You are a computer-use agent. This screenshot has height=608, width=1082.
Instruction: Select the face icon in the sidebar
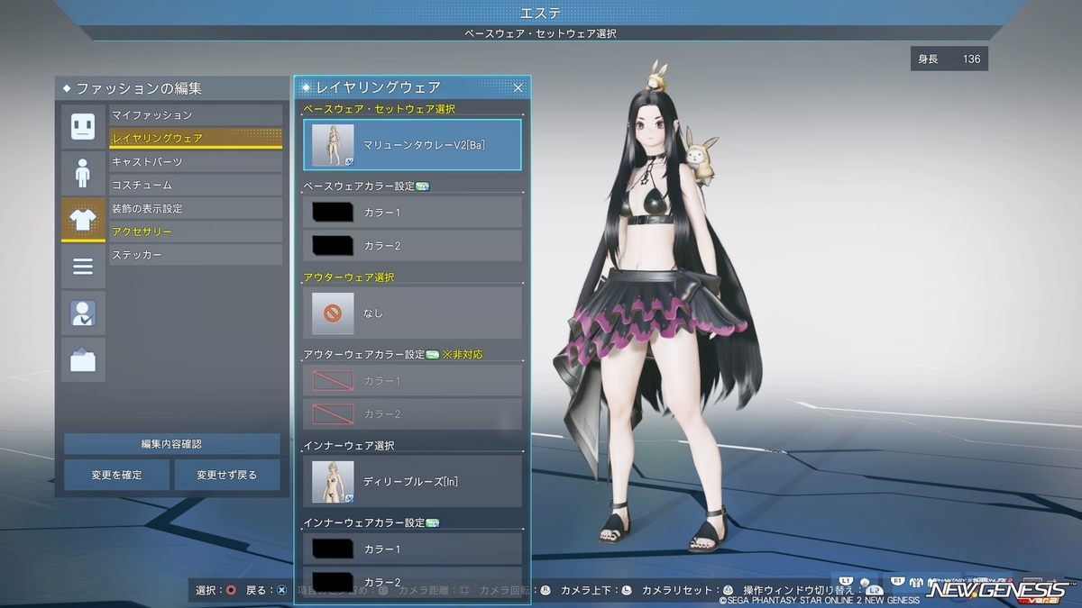[x=83, y=127]
